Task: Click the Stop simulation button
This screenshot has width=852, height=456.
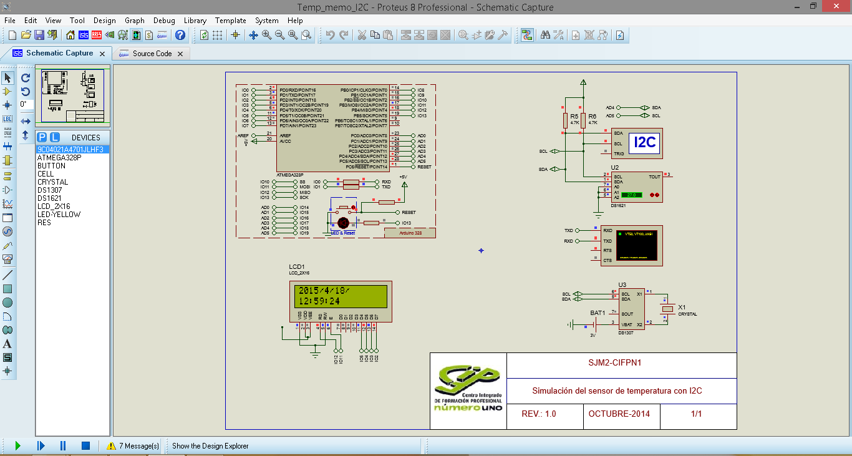Action: (86, 446)
